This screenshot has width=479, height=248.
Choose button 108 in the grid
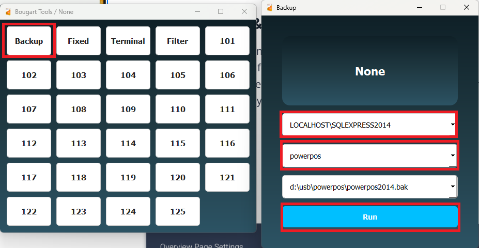click(79, 109)
